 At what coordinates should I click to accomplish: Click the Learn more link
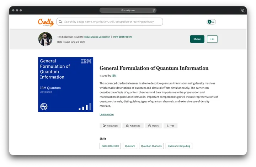[107, 114]
